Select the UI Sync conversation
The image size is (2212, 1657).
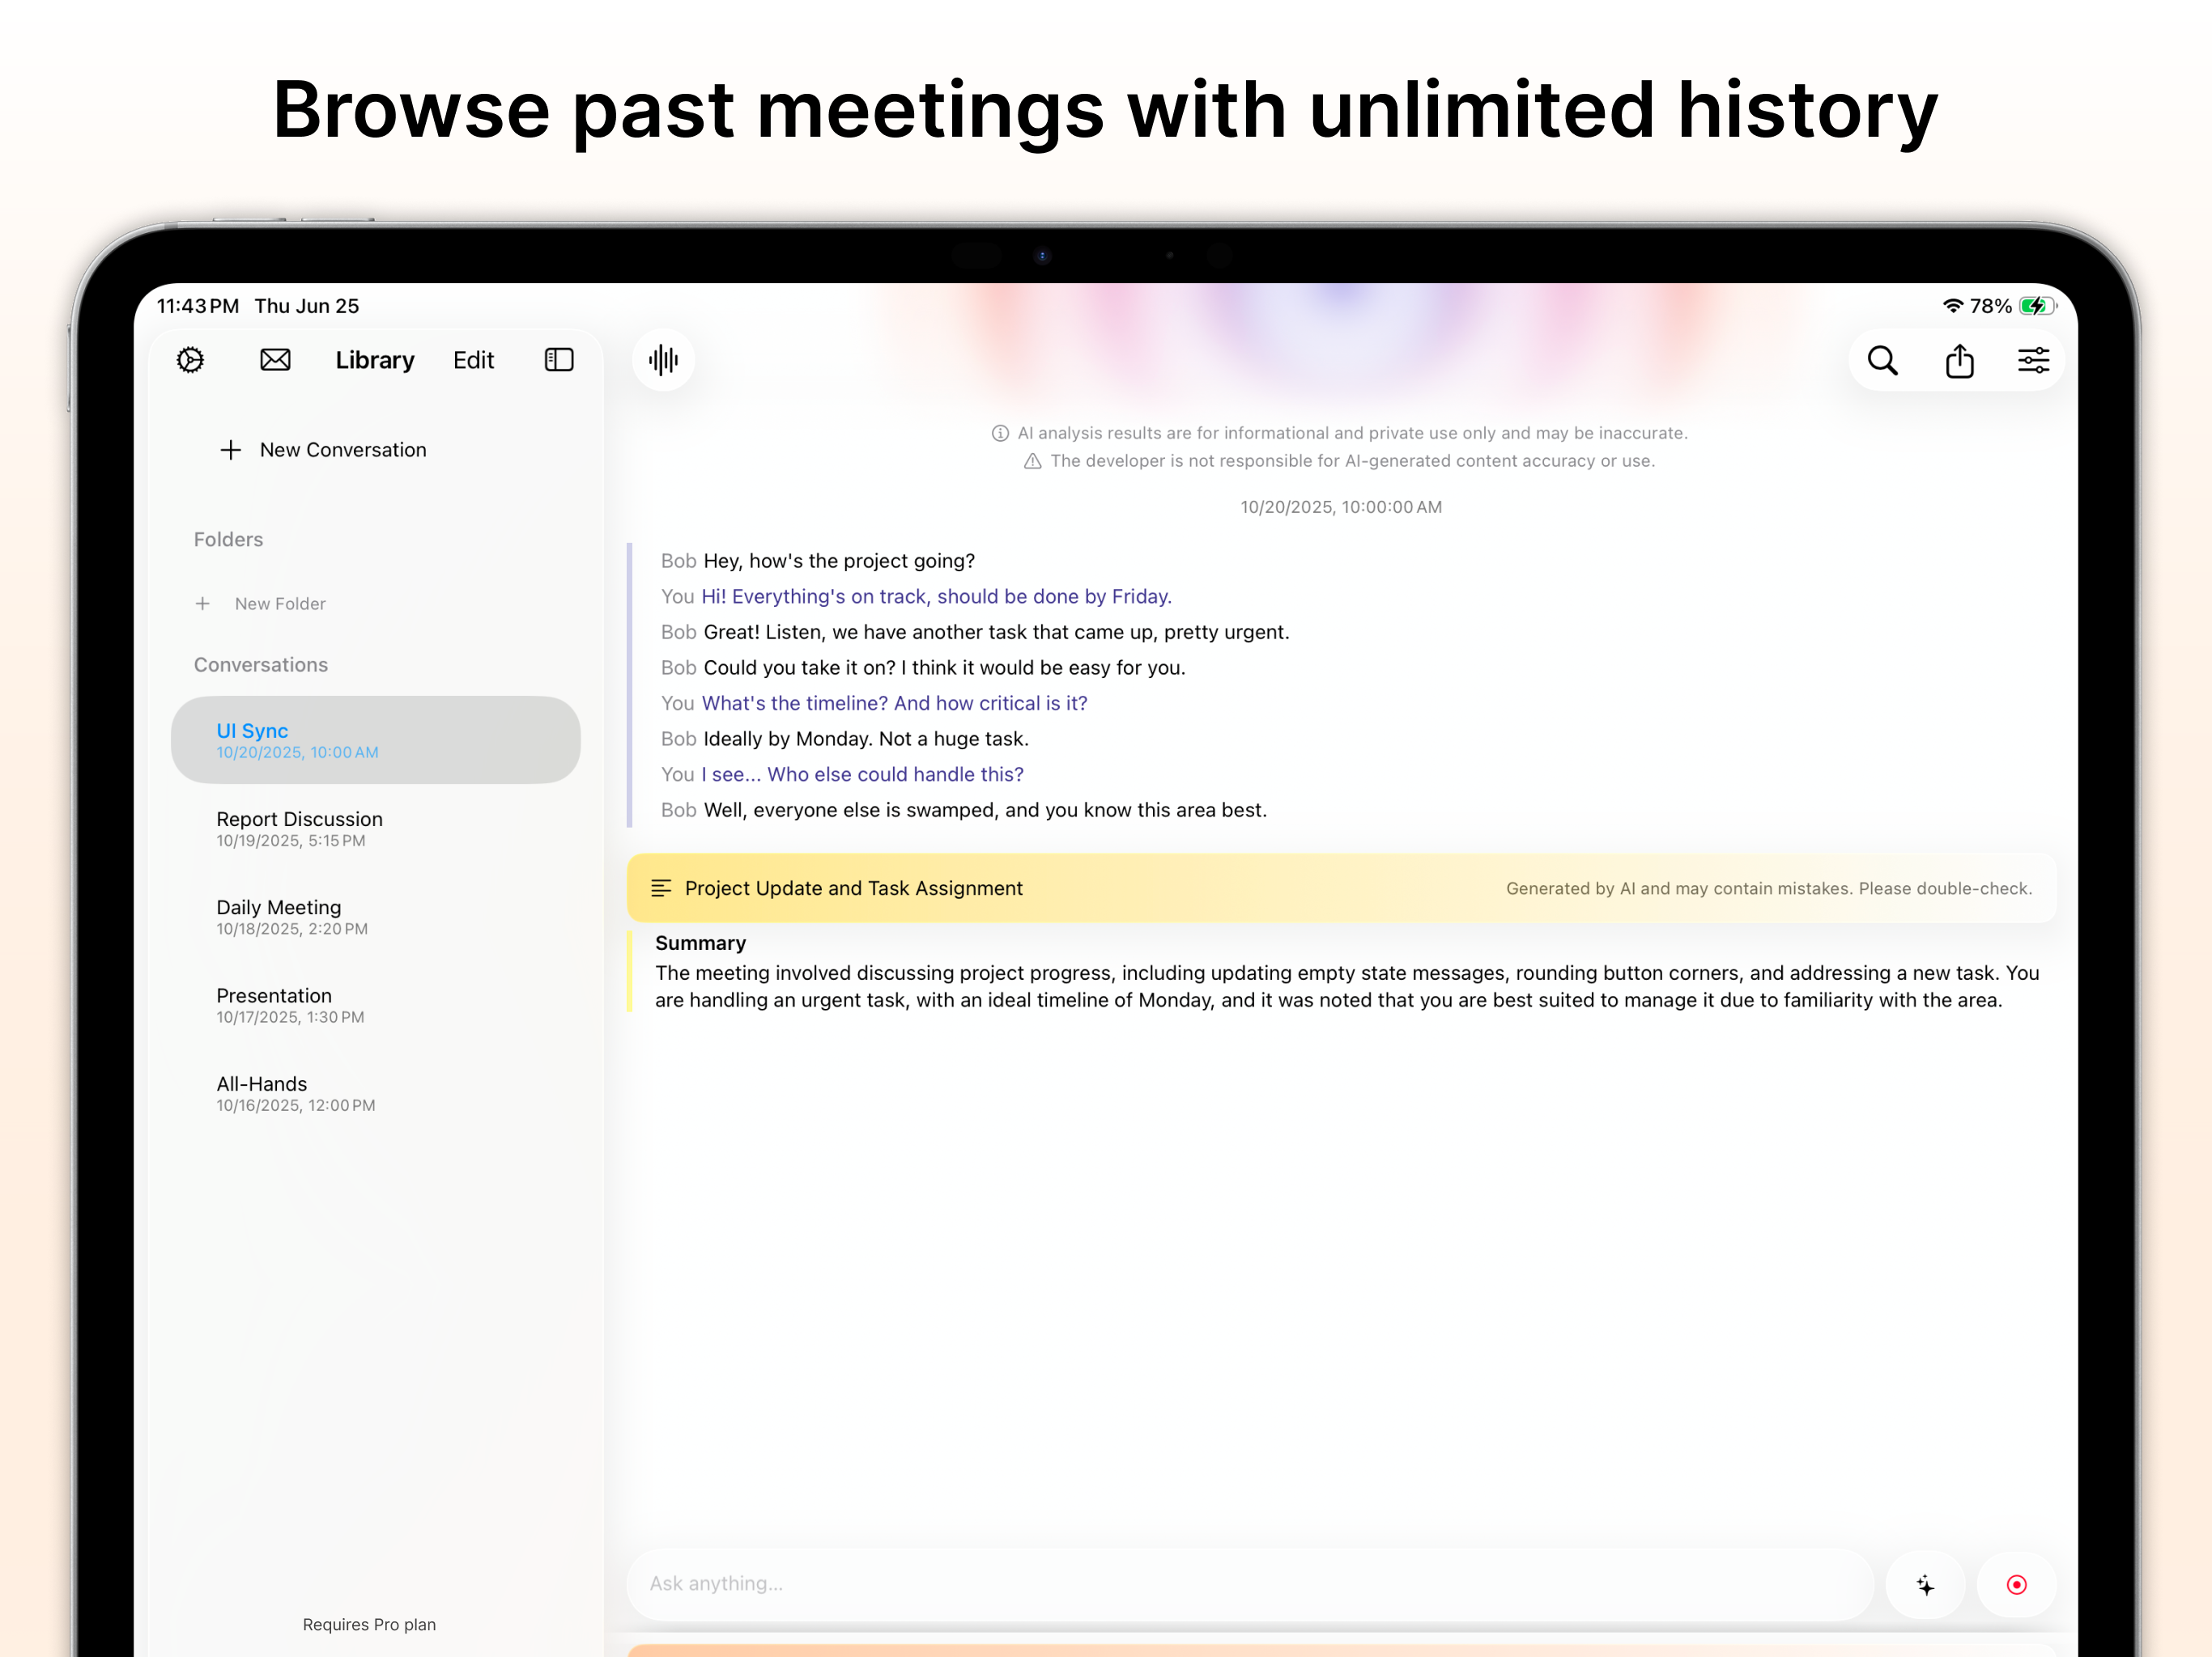[x=376, y=740]
